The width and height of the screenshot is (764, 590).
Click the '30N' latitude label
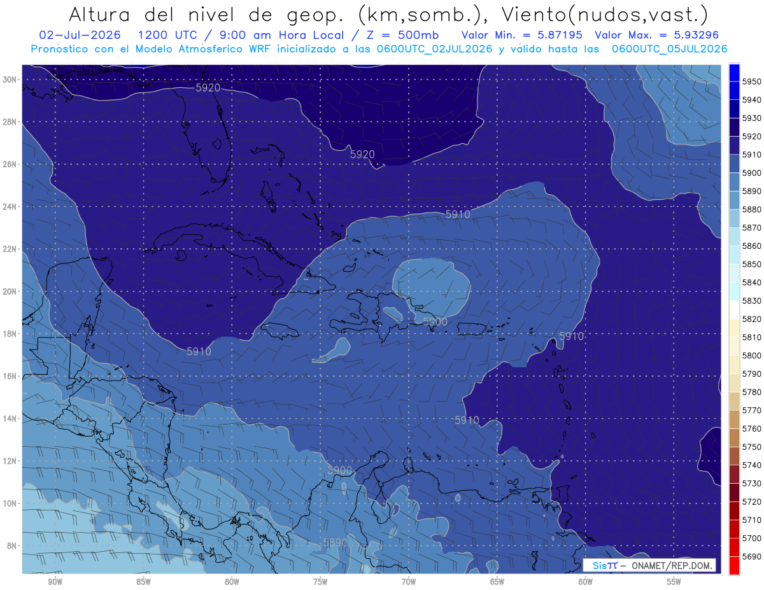pos(10,80)
